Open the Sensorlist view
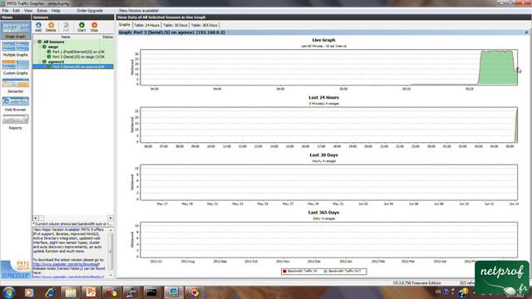532x299 pixels. pos(15,86)
